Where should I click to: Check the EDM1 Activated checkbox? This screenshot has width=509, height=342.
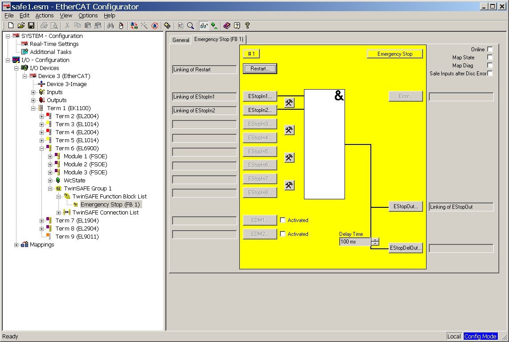click(x=283, y=220)
